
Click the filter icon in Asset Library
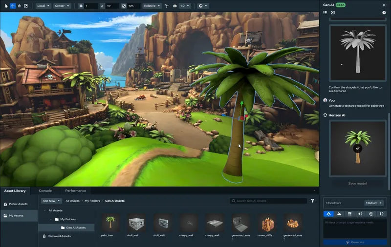313,201
